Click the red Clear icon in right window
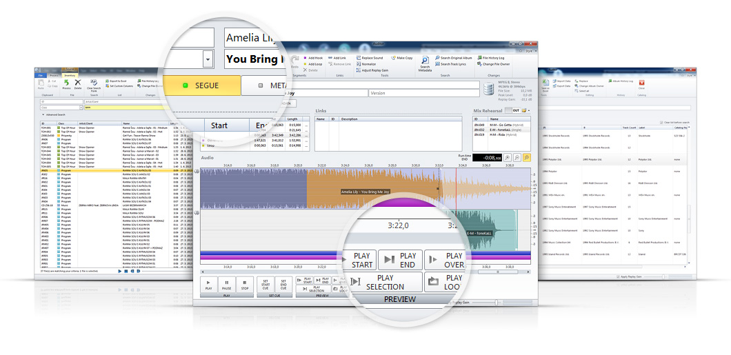Viewport: 731px width, 355px height. (x=641, y=83)
